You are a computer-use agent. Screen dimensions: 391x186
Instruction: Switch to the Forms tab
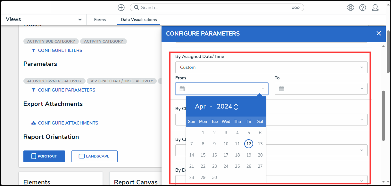click(100, 20)
